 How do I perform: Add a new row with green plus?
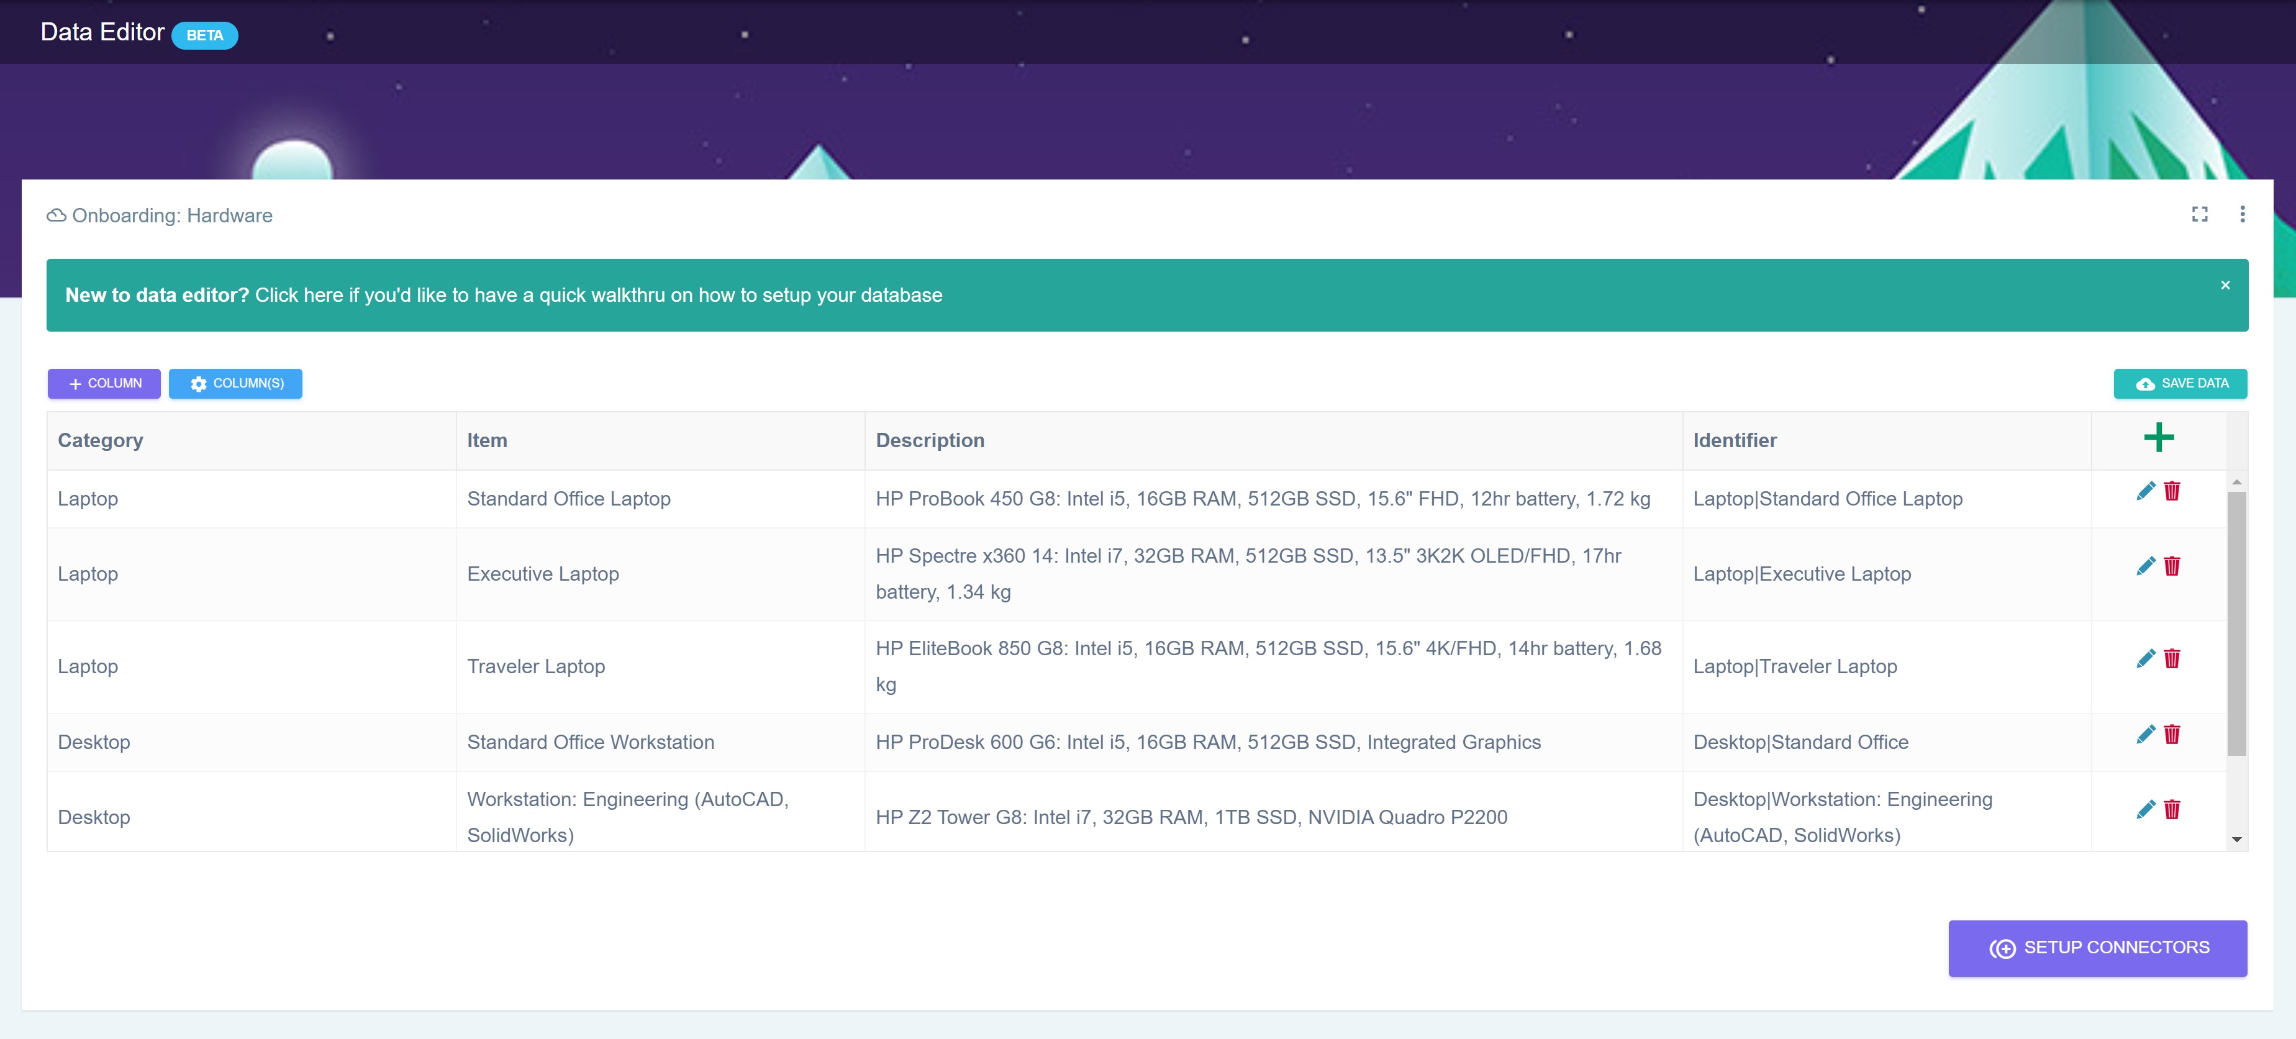pos(2158,437)
